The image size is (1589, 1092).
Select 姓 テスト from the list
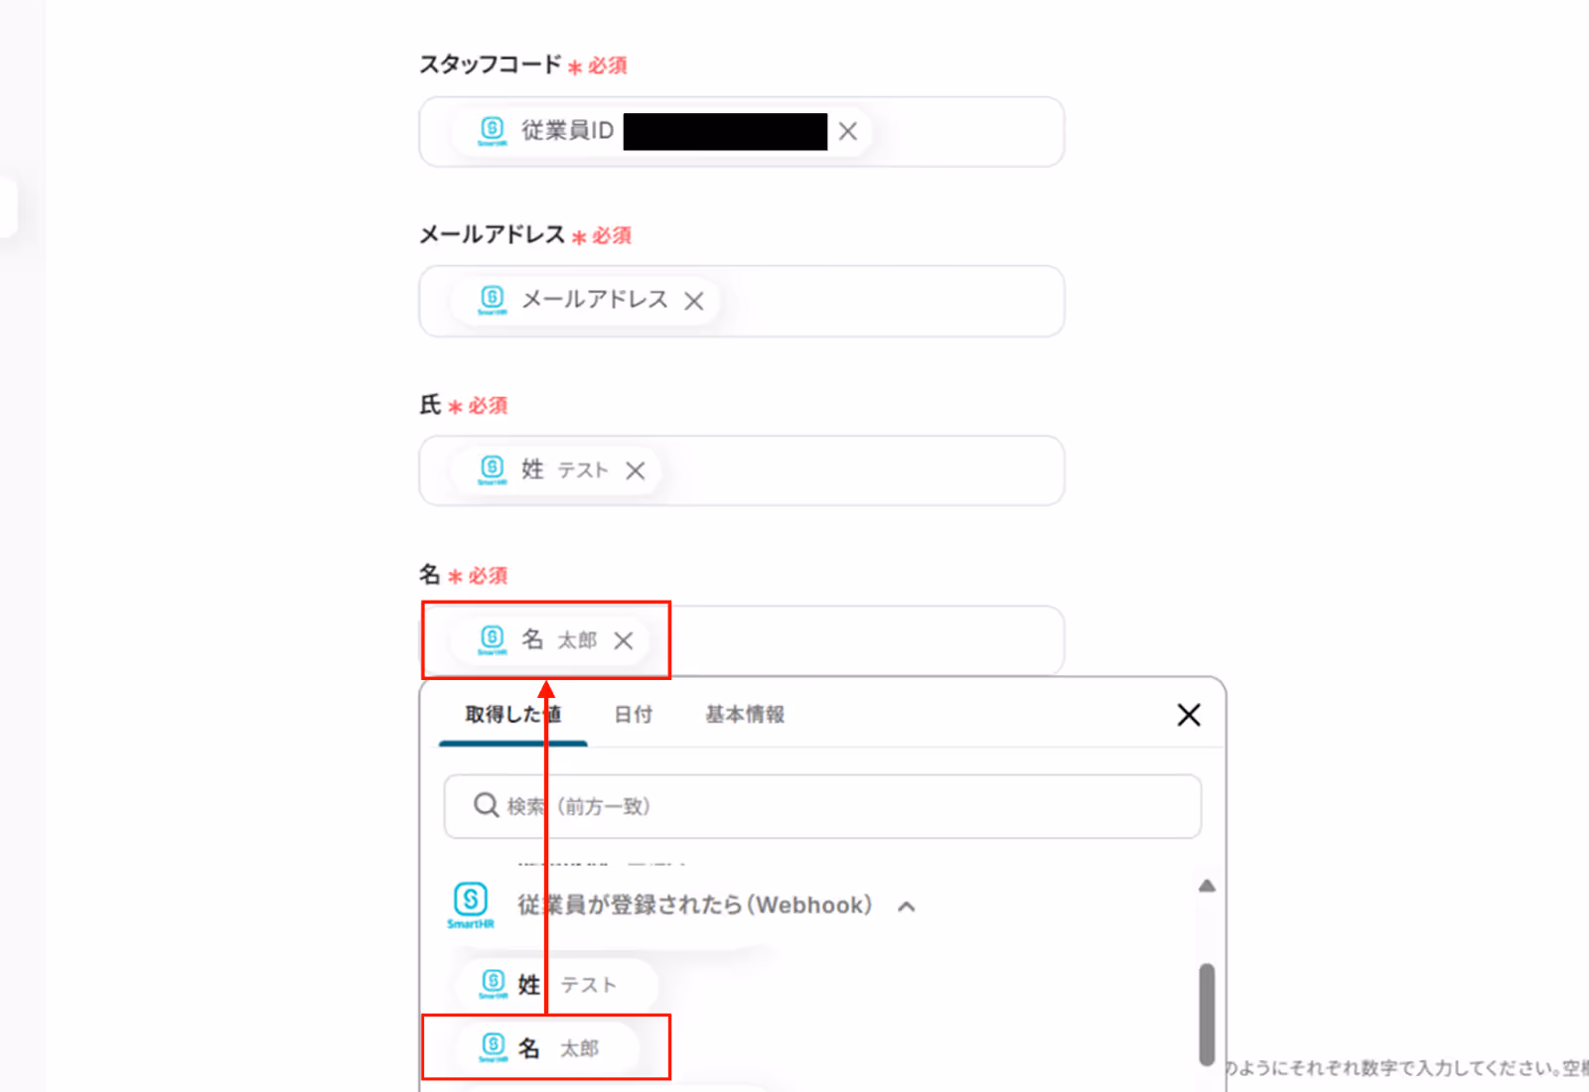click(556, 985)
